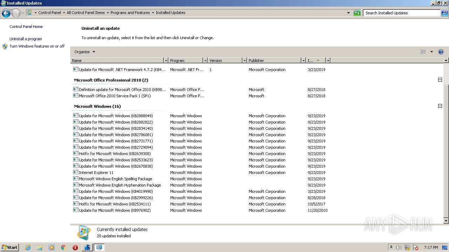The image size is (449, 252).
Task: Open recent pages dropdown beside Forward arrow
Action: [22, 13]
